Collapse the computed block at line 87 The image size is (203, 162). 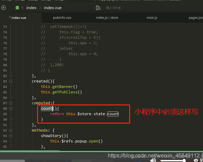coord(11,103)
